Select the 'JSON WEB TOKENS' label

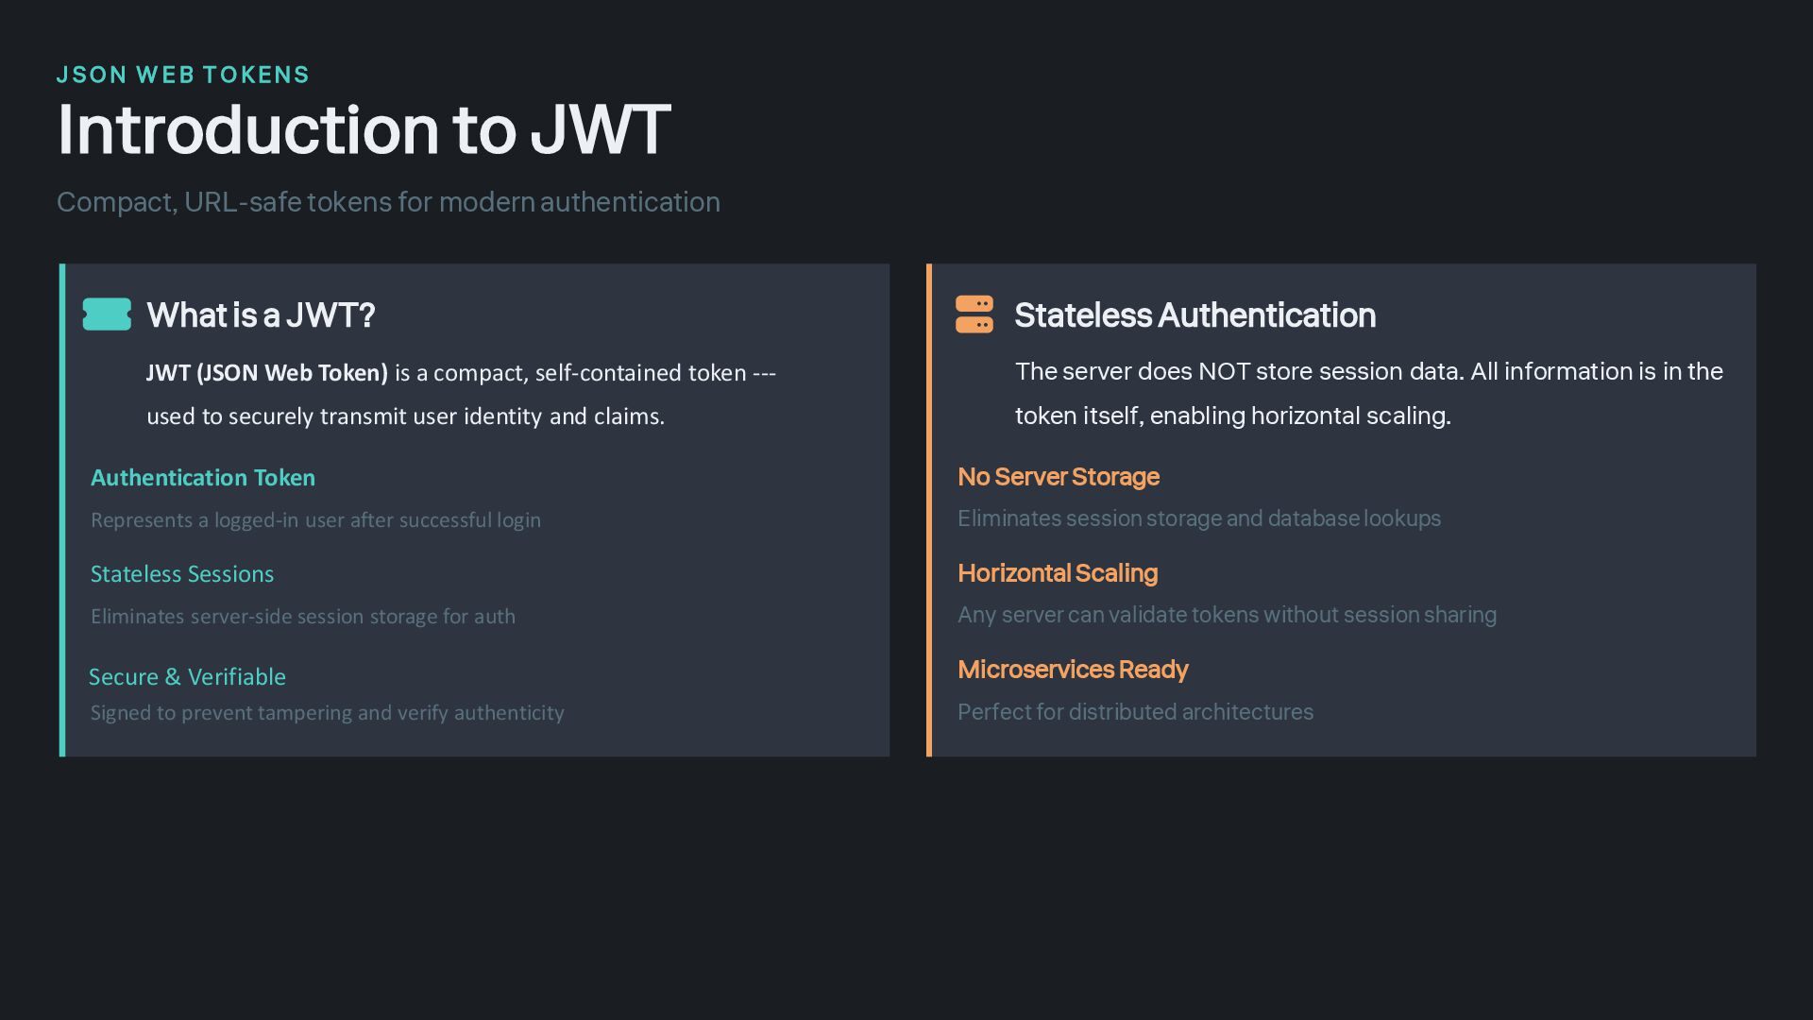click(x=183, y=75)
